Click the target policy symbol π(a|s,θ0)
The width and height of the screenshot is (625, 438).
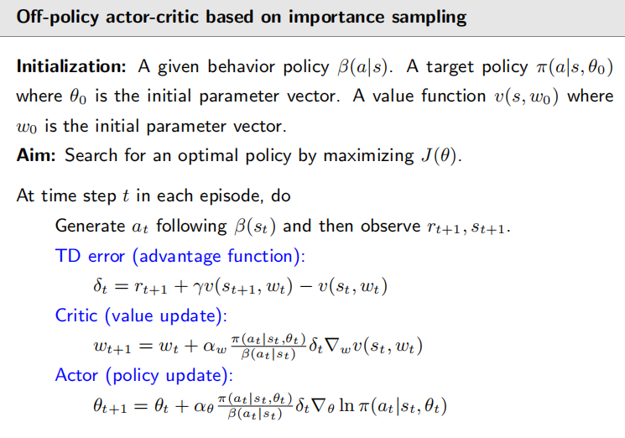tap(576, 67)
